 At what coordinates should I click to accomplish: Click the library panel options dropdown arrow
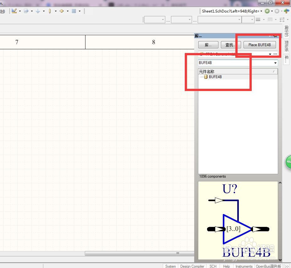pyautogui.click(x=270, y=36)
